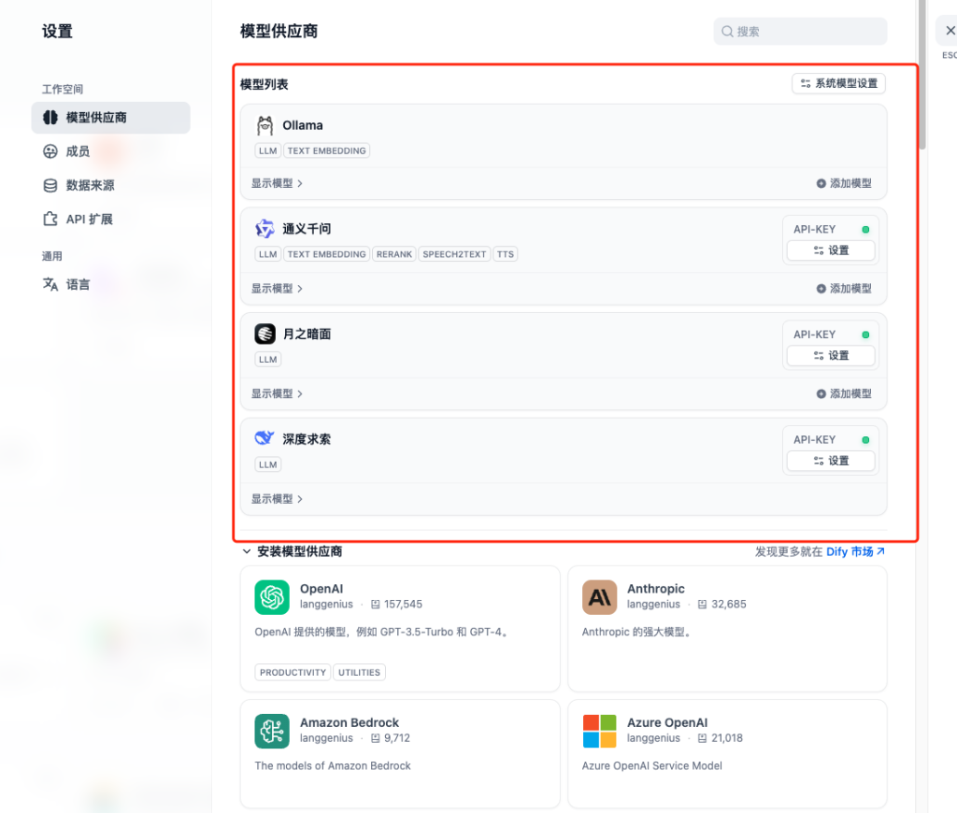The width and height of the screenshot is (957, 813).
Task: Click the LLM tag under 深度求索
Action: pyautogui.click(x=268, y=464)
